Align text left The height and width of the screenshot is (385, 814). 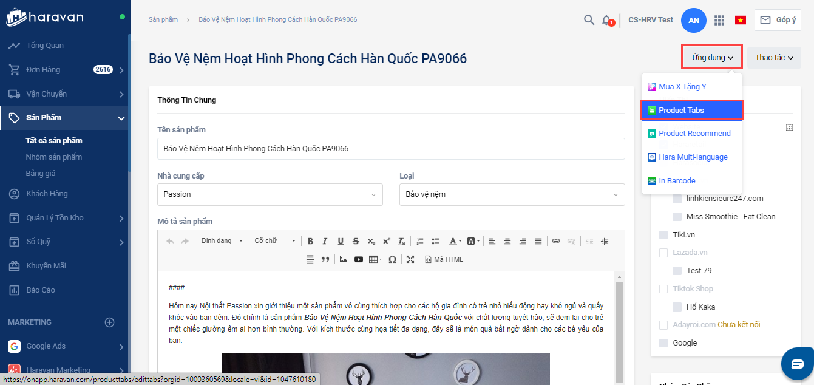[492, 241]
